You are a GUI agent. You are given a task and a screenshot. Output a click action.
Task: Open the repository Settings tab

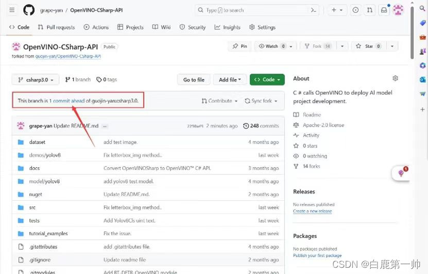click(262, 27)
